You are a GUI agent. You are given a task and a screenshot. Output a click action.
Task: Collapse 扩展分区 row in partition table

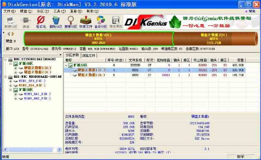66,65
